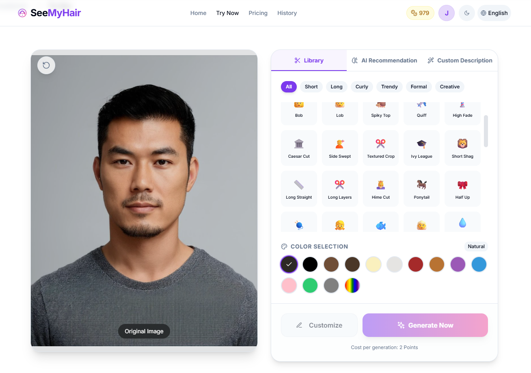Click the Customize button
Screen dimensions: 531x373
[319, 325]
